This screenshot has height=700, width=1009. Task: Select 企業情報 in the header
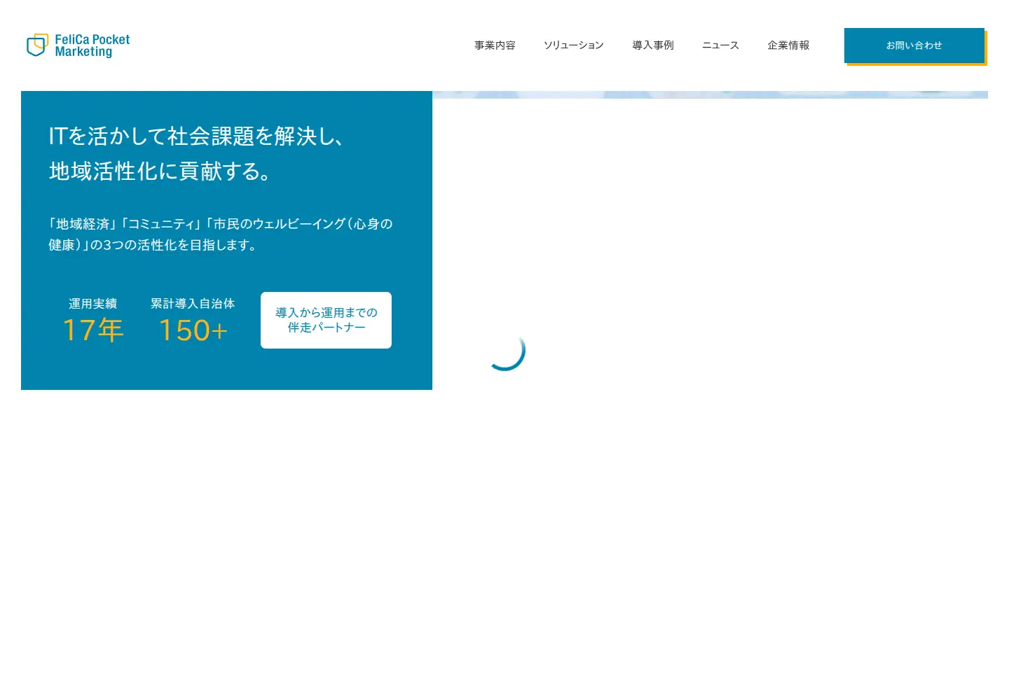click(788, 45)
